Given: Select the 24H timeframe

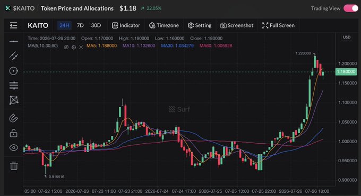Looking at the screenshot, I should click(x=64, y=25).
